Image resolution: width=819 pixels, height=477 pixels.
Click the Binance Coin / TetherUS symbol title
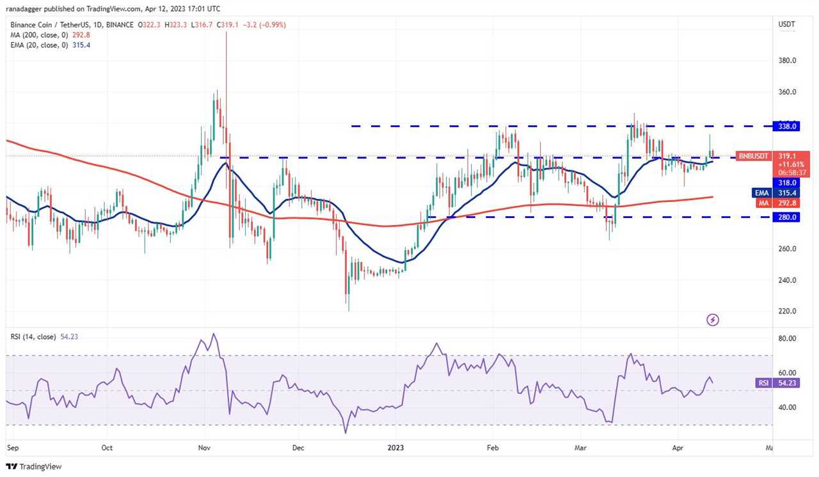point(70,24)
